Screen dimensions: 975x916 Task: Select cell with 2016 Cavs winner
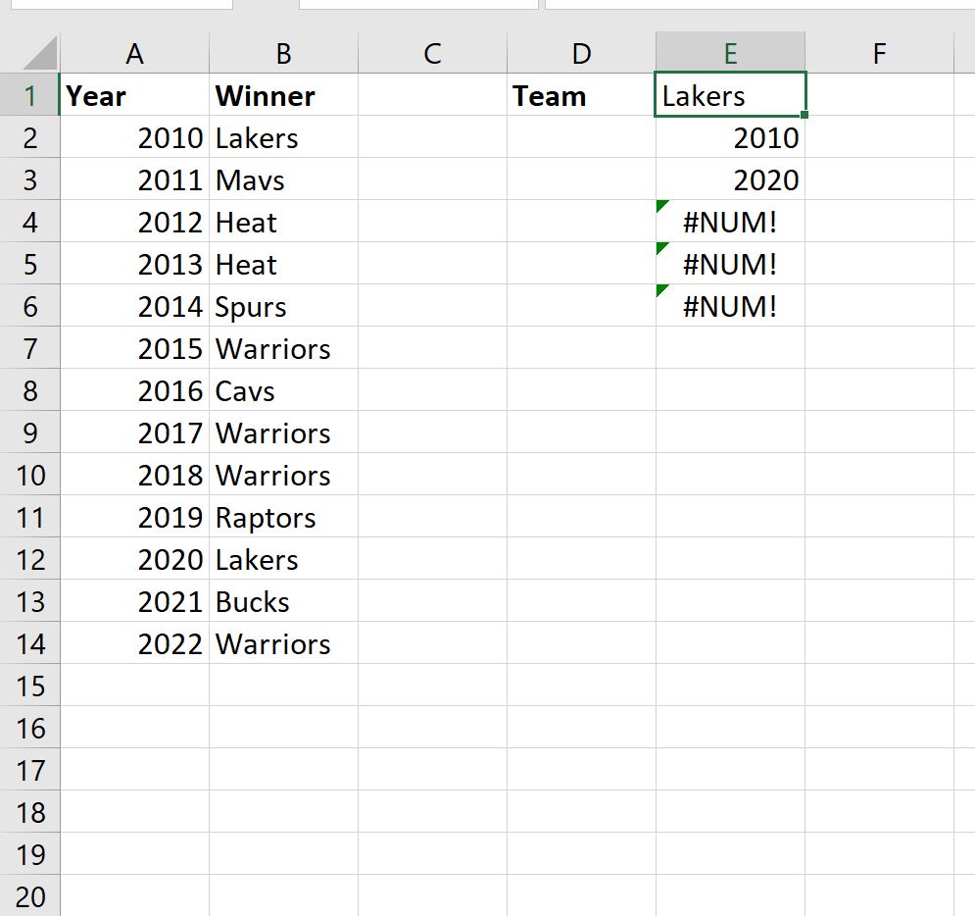283,391
